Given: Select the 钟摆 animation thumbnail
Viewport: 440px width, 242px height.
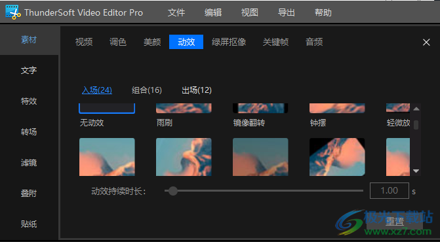Looking at the screenshot, I should click(337, 108).
